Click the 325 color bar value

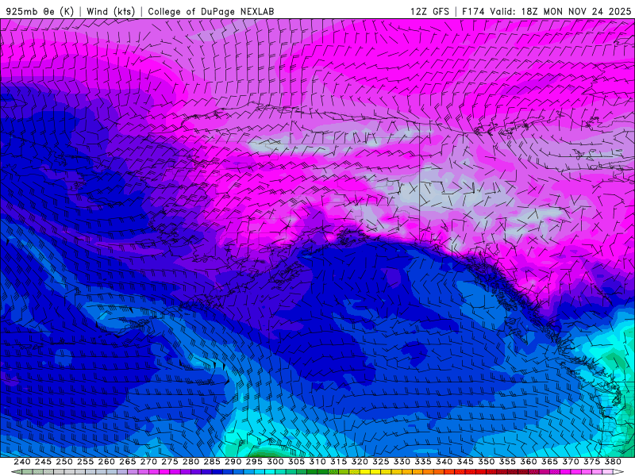(x=381, y=462)
